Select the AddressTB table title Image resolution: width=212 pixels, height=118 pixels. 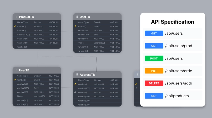tap(87, 75)
